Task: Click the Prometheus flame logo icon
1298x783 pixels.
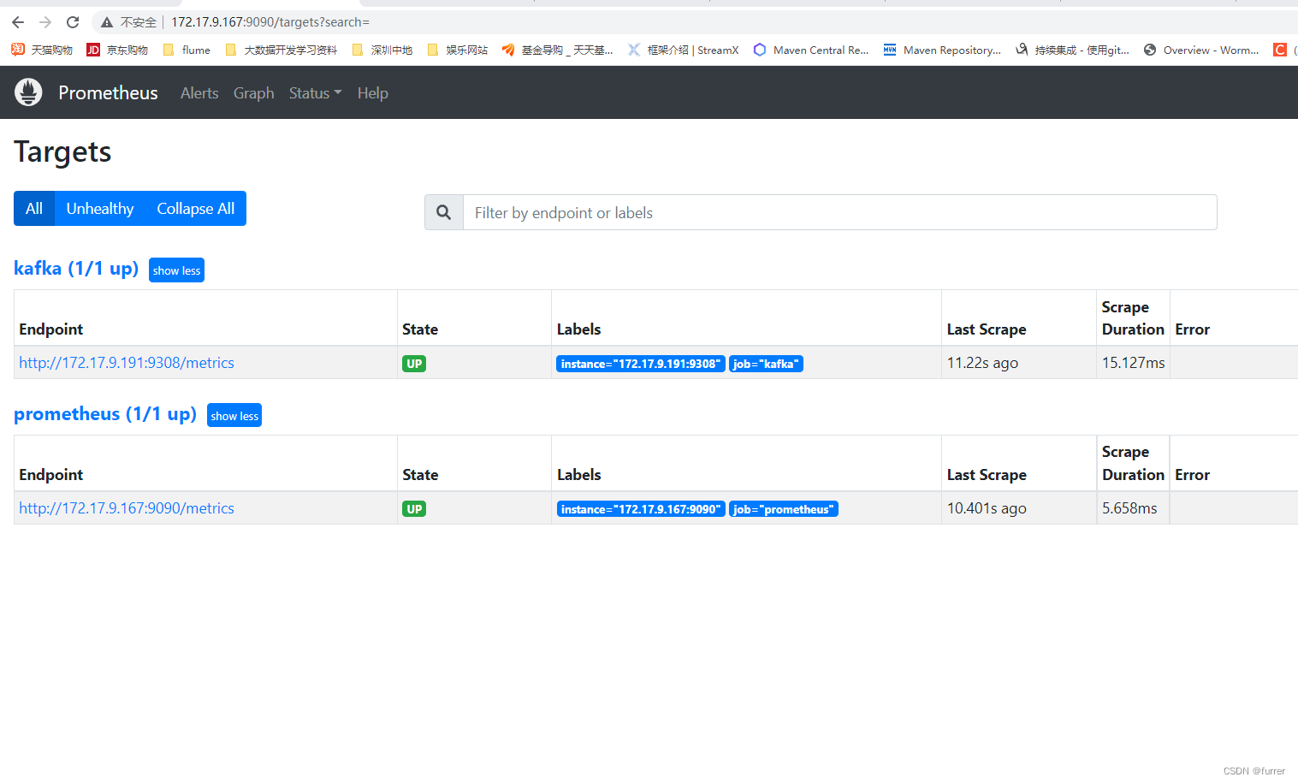Action: point(28,92)
